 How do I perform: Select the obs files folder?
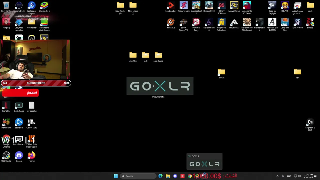(133, 57)
